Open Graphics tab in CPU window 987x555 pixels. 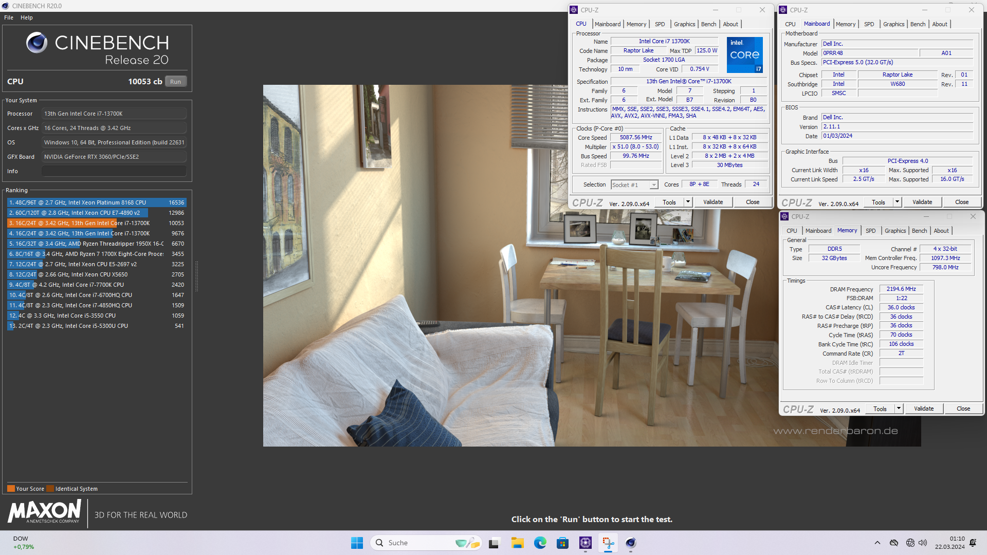click(x=684, y=24)
